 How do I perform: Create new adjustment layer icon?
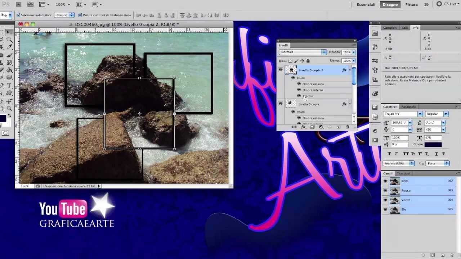321,127
